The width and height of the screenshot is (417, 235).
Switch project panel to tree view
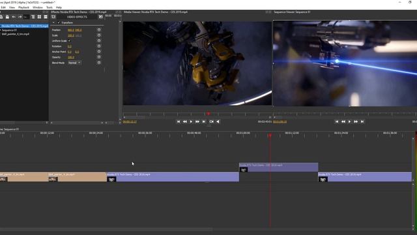pyautogui.click(x=33, y=17)
